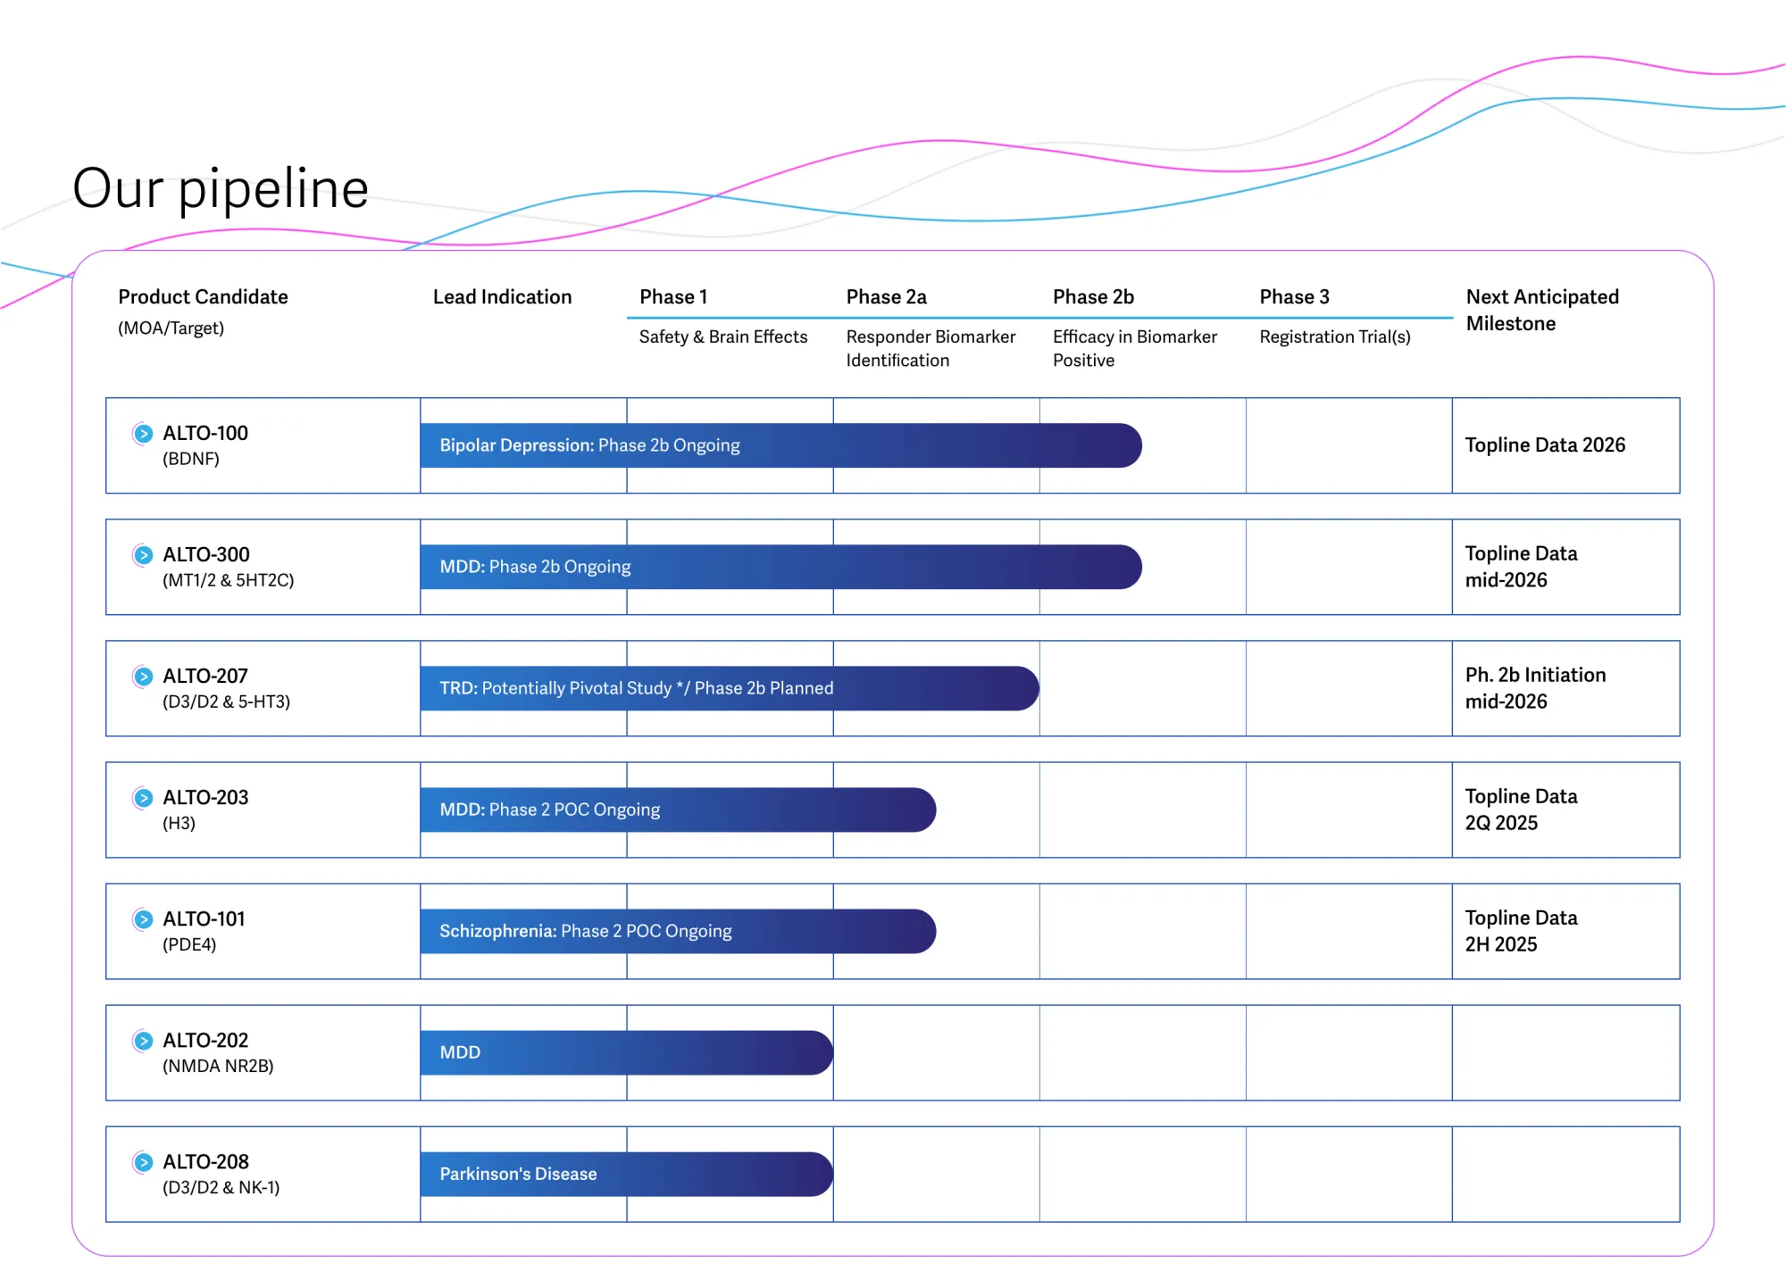Click the Schizophrenia Phase 2 POC bar
This screenshot has width=1786, height=1279.
[x=677, y=931]
